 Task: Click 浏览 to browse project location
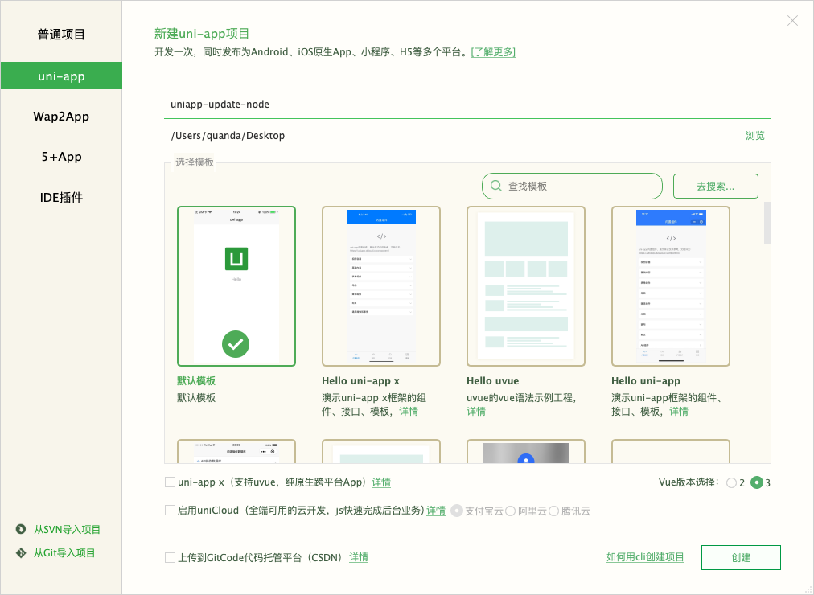[x=754, y=135]
